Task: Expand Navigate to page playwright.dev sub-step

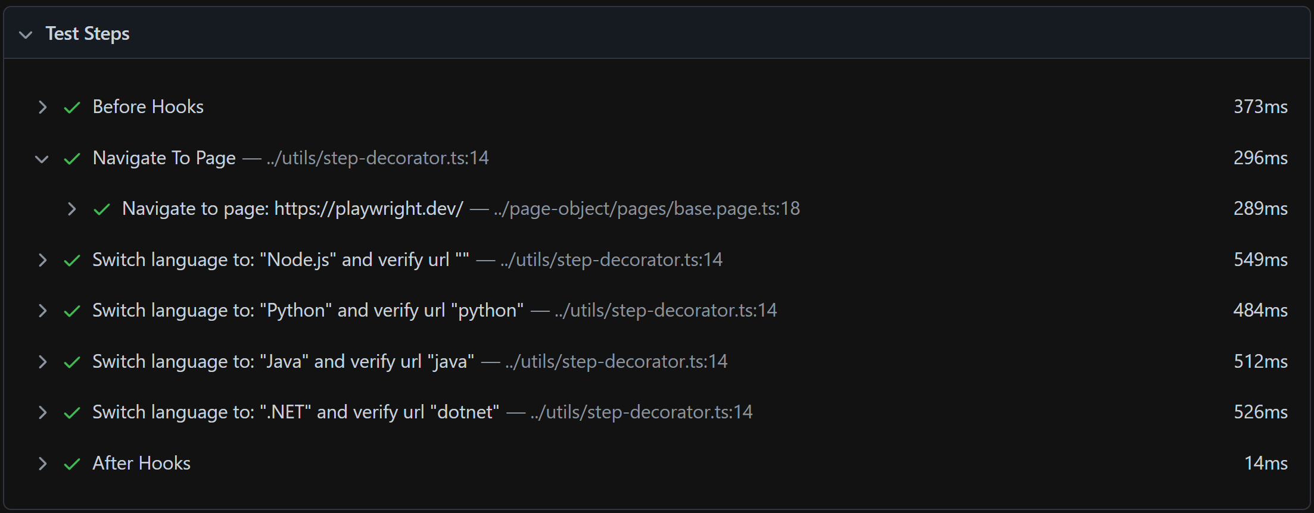Action: (71, 209)
